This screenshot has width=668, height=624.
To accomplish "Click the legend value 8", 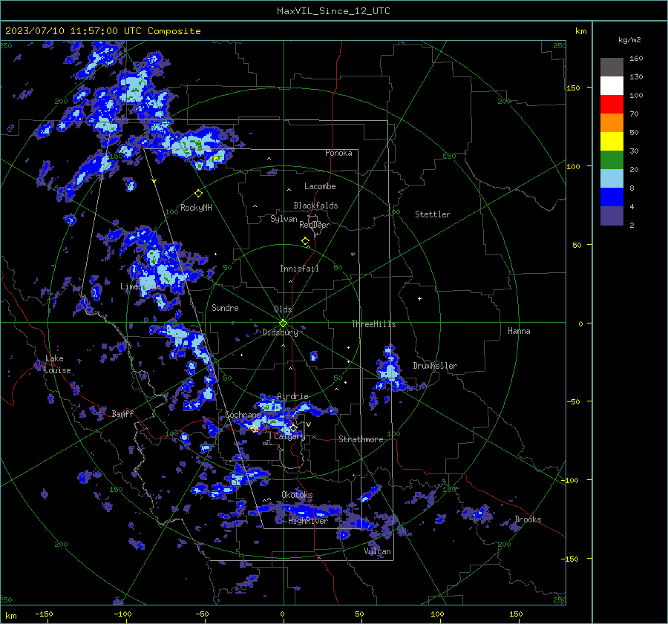I will (632, 188).
